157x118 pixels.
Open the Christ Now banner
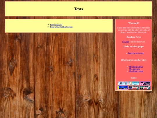[145, 88]
